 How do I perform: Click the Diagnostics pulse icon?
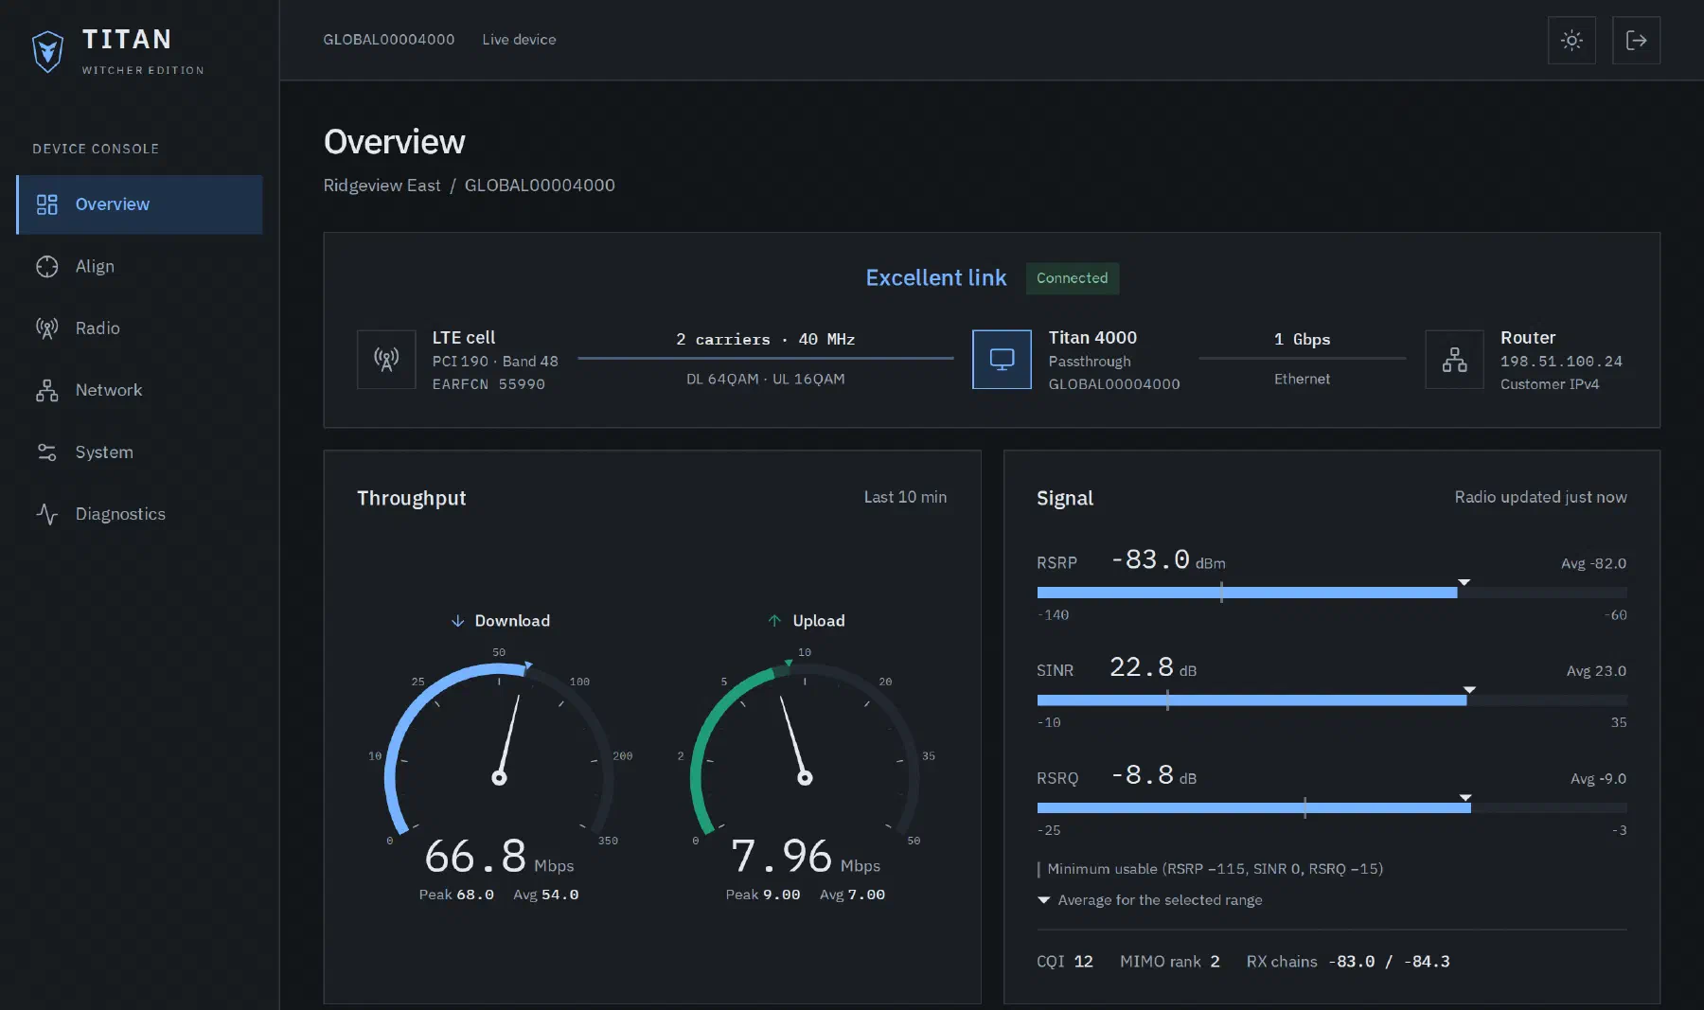pos(46,514)
